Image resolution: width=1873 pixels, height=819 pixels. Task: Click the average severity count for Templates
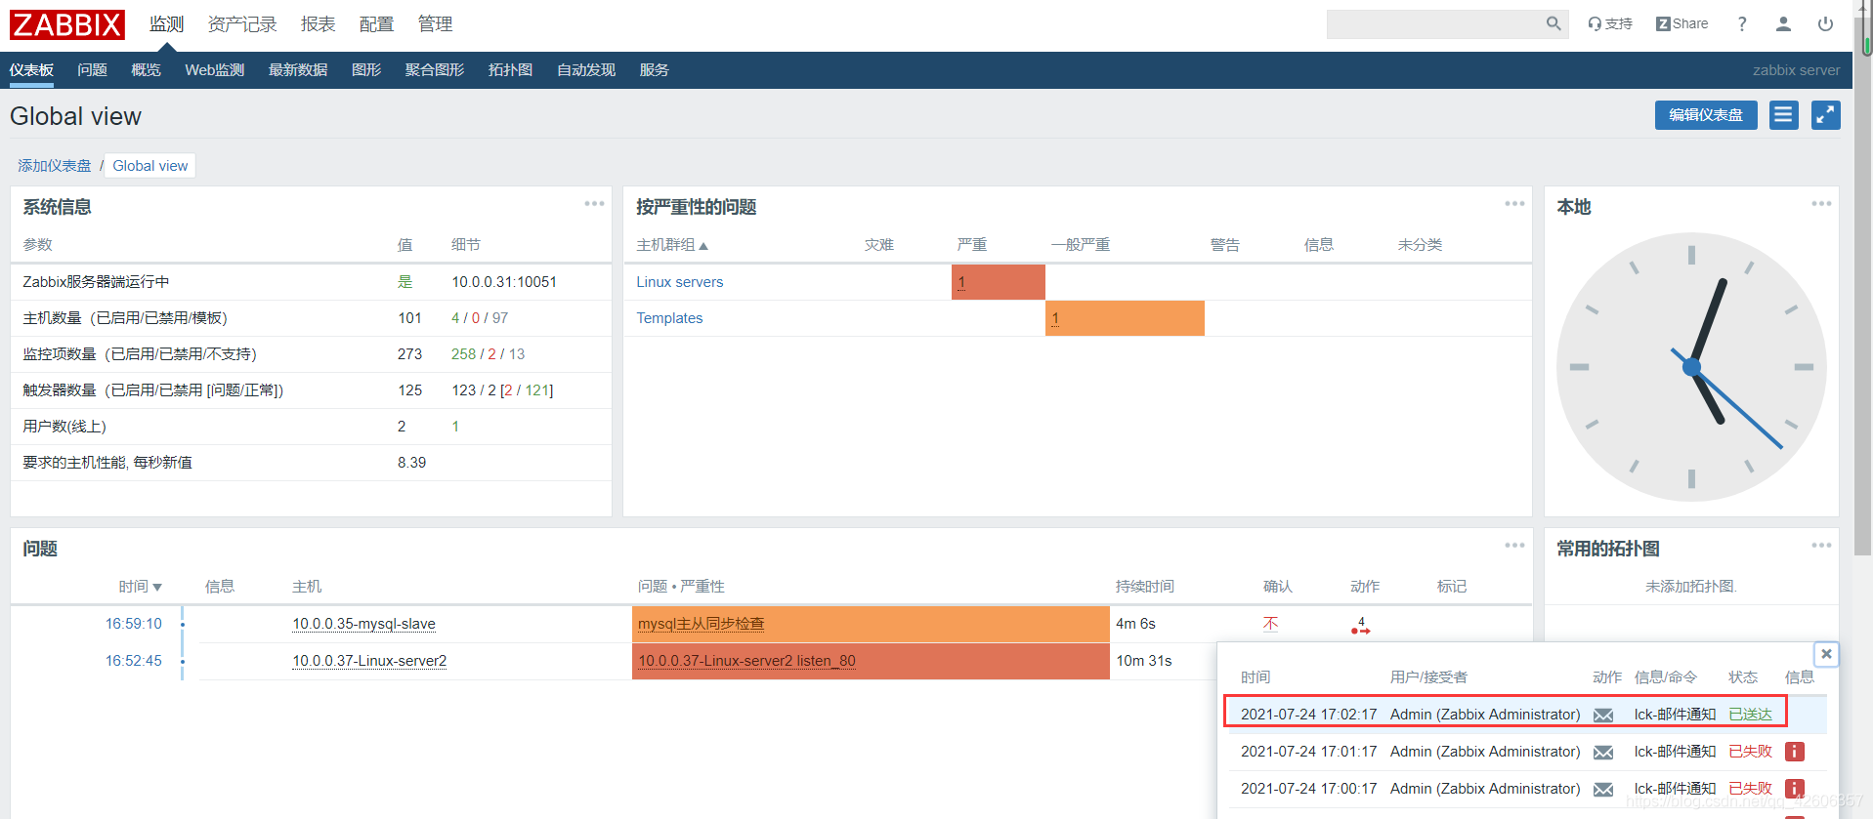pos(1055,319)
